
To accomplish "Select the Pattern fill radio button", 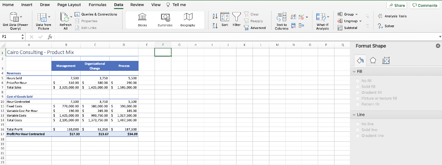I will pos(358,105).
